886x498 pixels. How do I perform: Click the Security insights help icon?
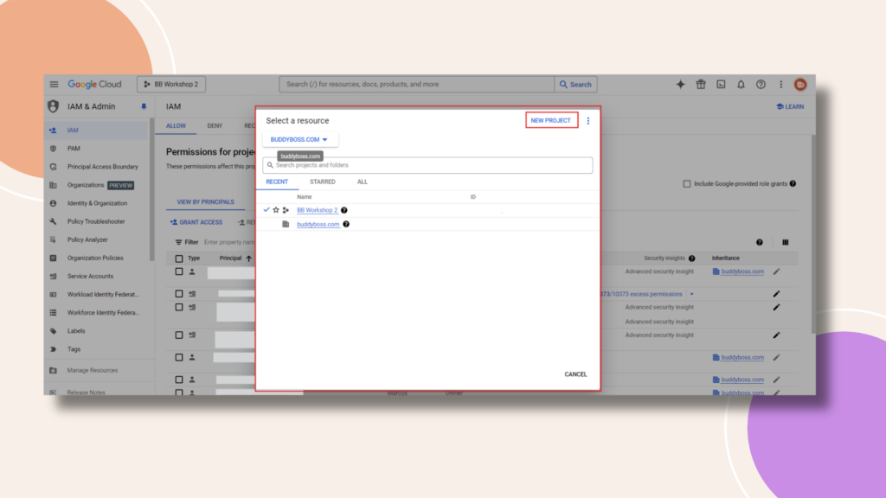(x=691, y=258)
